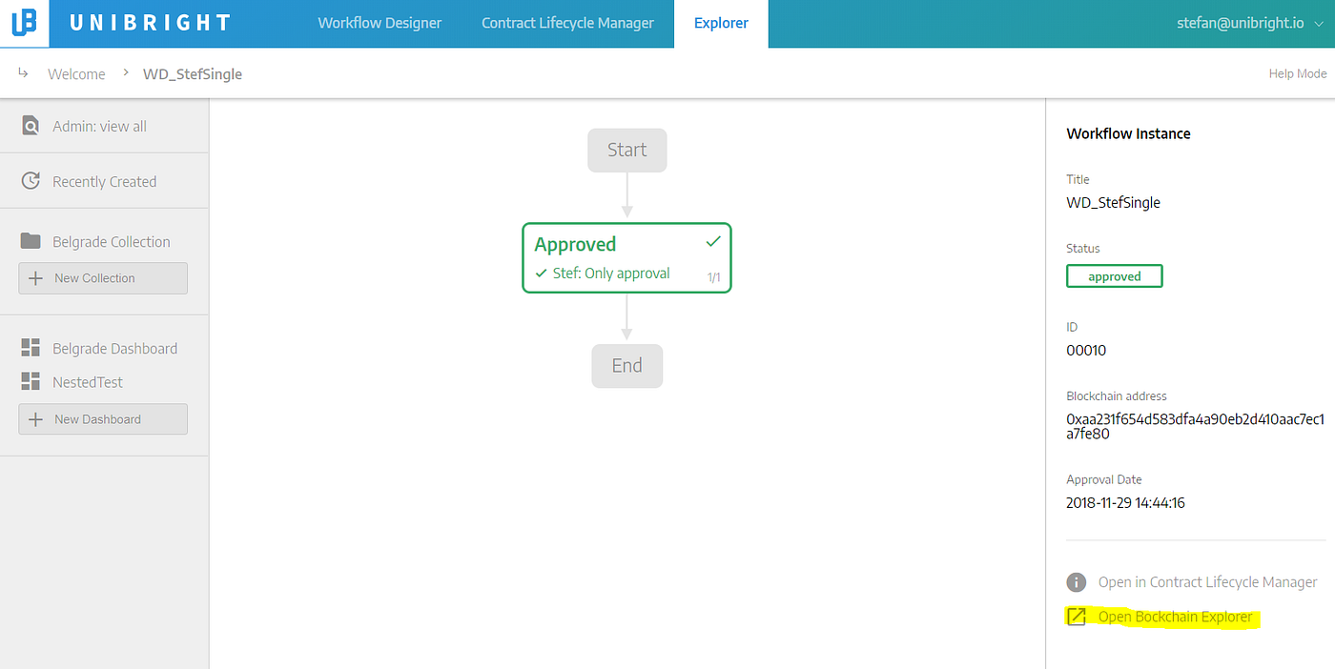Click the Unibright UB logo icon

pos(24,23)
